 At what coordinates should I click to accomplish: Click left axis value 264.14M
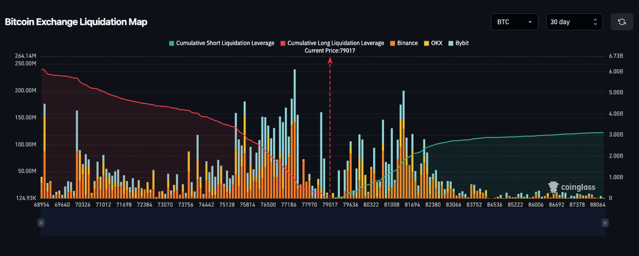point(24,56)
